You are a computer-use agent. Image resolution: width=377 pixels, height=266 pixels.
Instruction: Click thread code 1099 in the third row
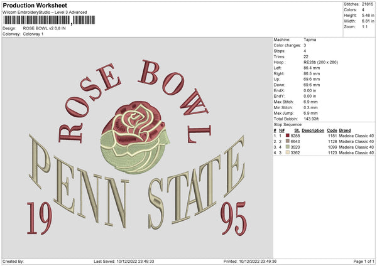click(x=332, y=147)
